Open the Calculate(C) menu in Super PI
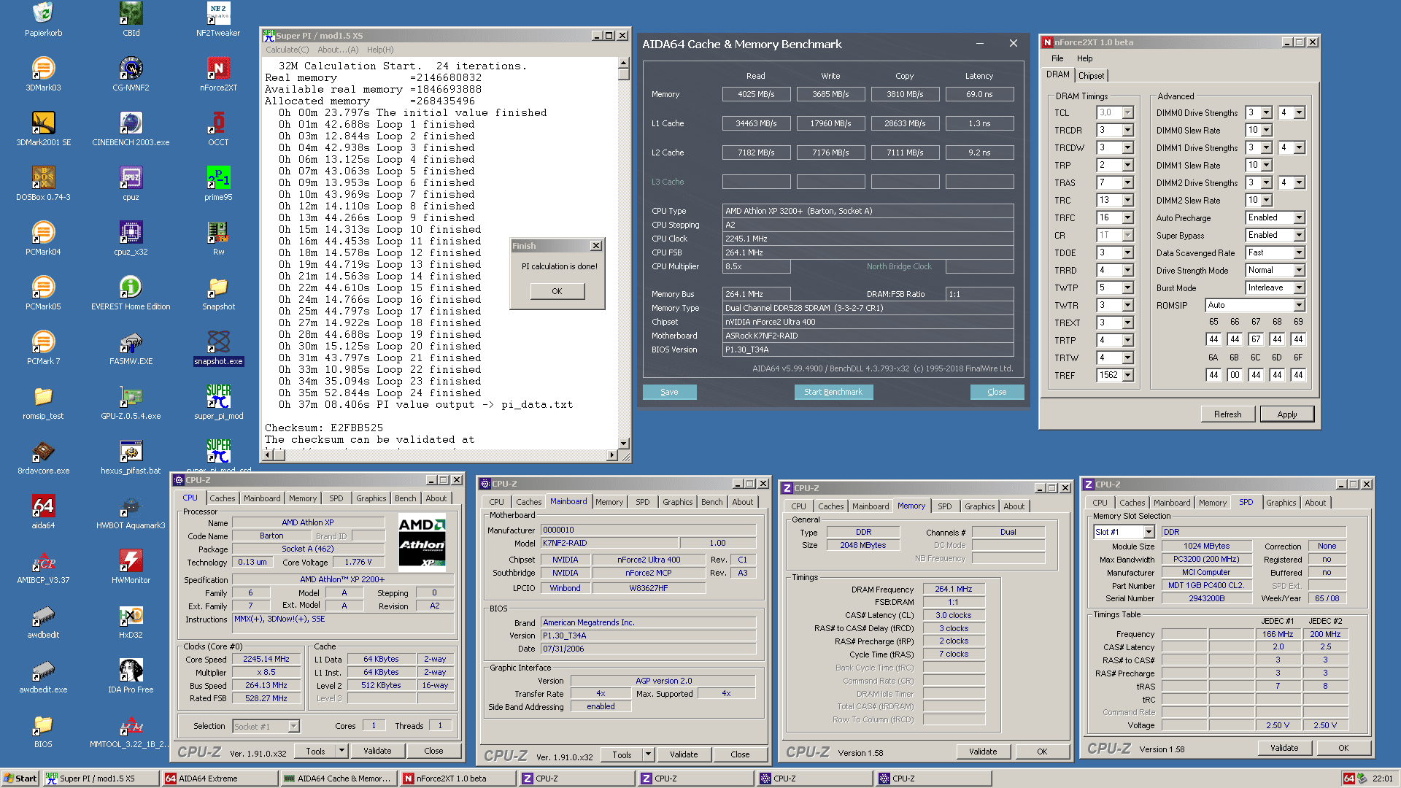The image size is (1401, 788). pyautogui.click(x=287, y=50)
